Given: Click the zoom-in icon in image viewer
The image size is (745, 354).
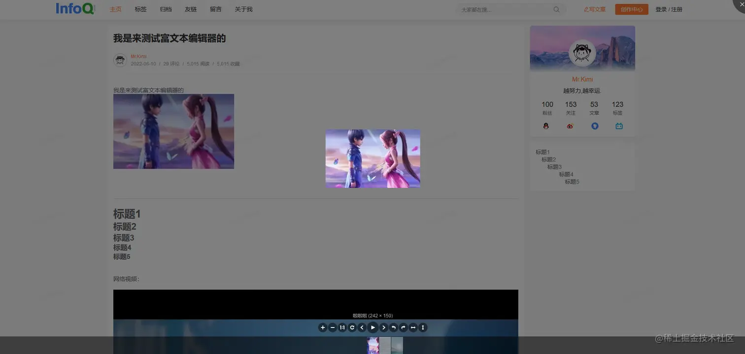Looking at the screenshot, I should point(323,327).
